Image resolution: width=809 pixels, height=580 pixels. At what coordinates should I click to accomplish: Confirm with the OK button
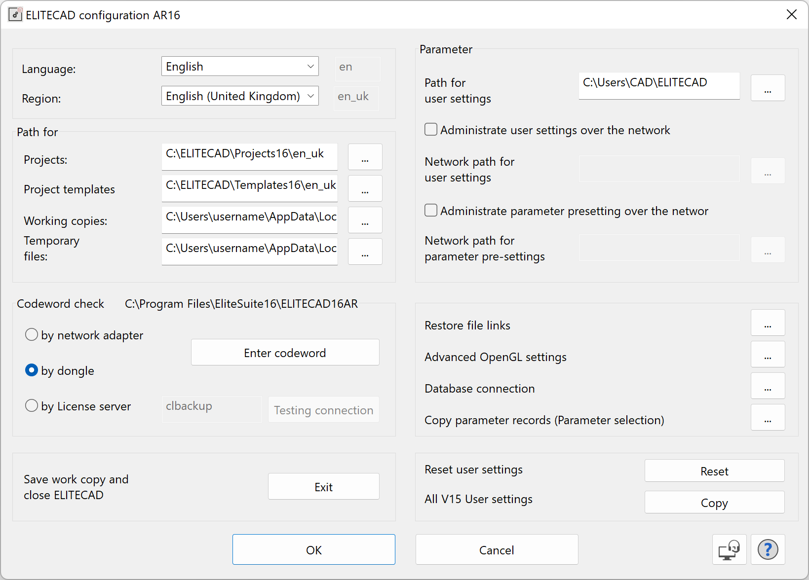314,549
